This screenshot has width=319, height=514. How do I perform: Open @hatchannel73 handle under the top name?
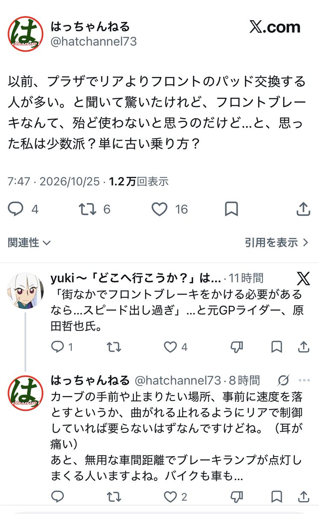pyautogui.click(x=94, y=42)
